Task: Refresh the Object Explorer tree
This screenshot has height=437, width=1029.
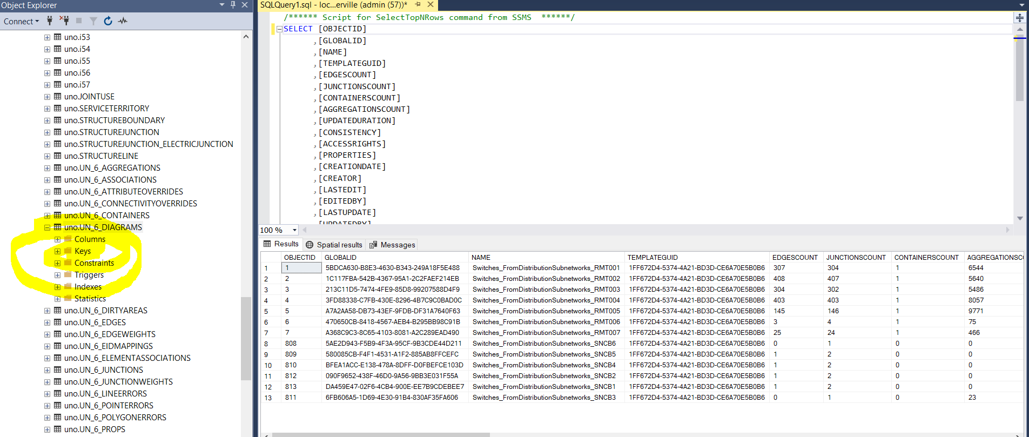Action: click(108, 21)
